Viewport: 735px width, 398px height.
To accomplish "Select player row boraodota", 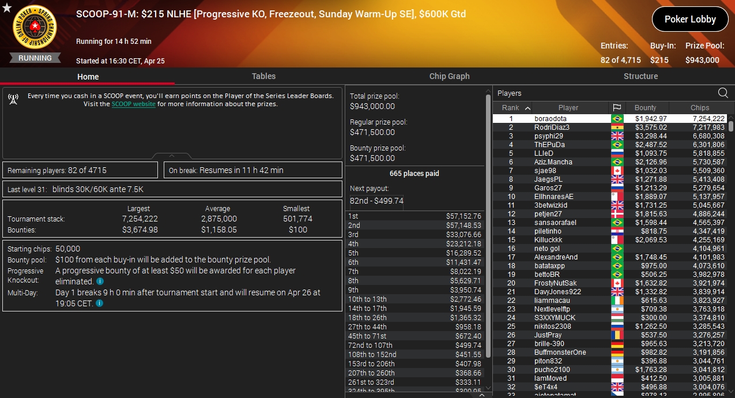I will (610, 118).
